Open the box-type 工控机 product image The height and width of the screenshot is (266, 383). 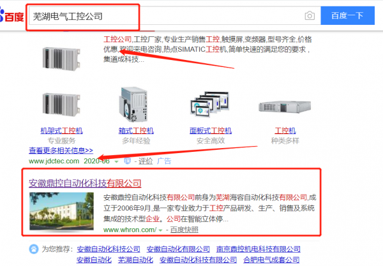[133, 105]
